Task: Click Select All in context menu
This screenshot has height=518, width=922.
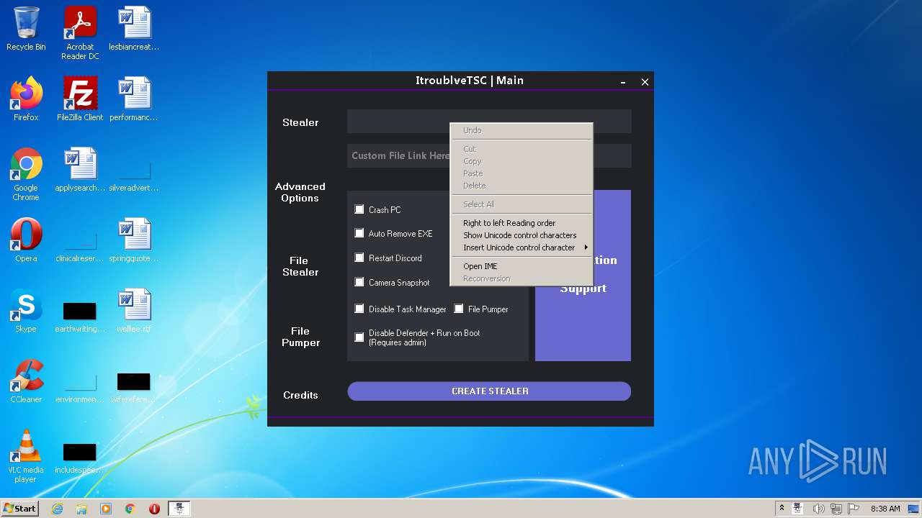Action: [x=521, y=204]
